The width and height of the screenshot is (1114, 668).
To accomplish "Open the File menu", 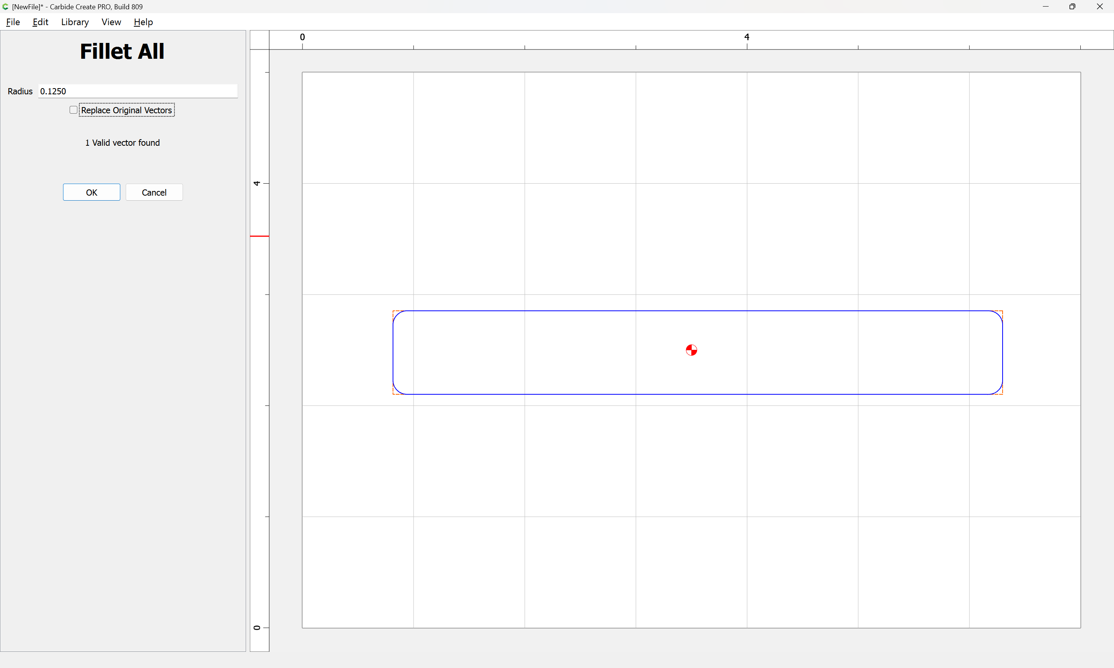I will (x=13, y=22).
